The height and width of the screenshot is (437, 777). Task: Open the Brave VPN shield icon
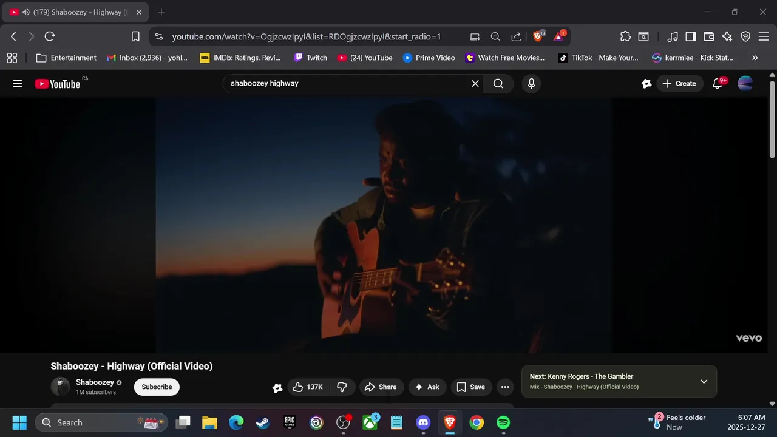coord(745,36)
